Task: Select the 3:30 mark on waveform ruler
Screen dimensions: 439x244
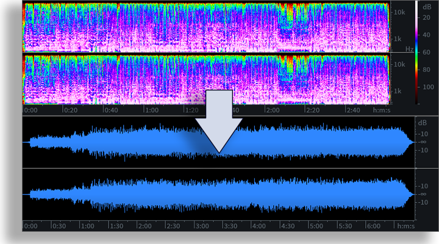Action: [230, 226]
